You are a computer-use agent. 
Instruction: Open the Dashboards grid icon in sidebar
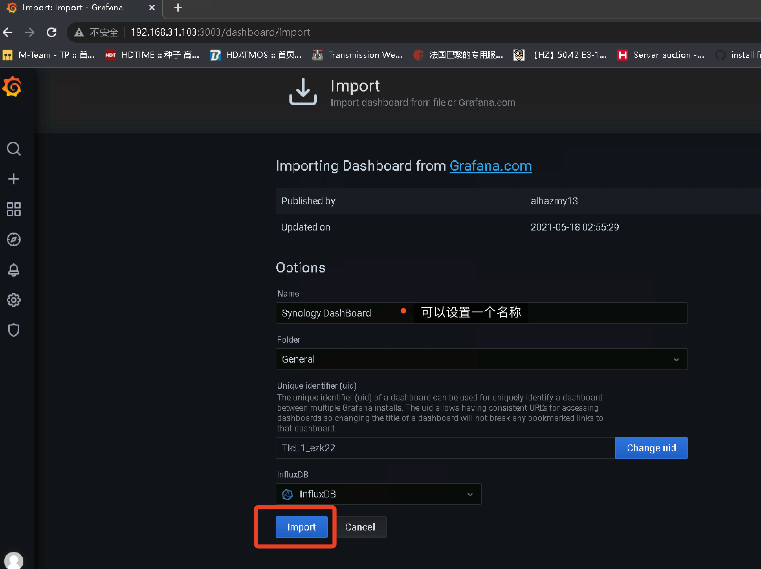point(14,209)
